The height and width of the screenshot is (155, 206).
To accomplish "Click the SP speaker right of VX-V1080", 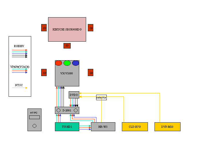I will 90,73.
